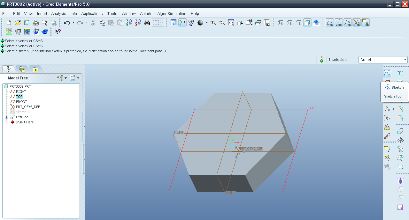The height and width of the screenshot is (220, 409).
Task: Toggle datum planes display
Action: coord(330,23)
